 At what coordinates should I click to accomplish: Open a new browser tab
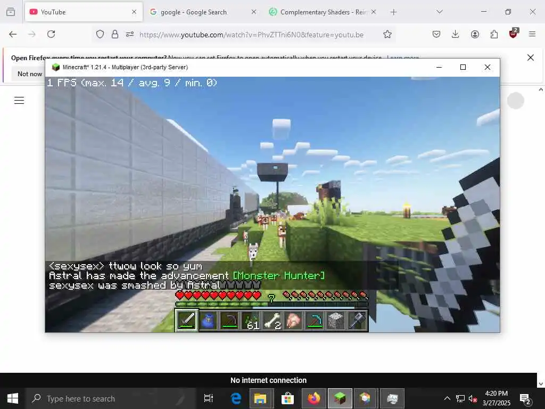pos(393,12)
